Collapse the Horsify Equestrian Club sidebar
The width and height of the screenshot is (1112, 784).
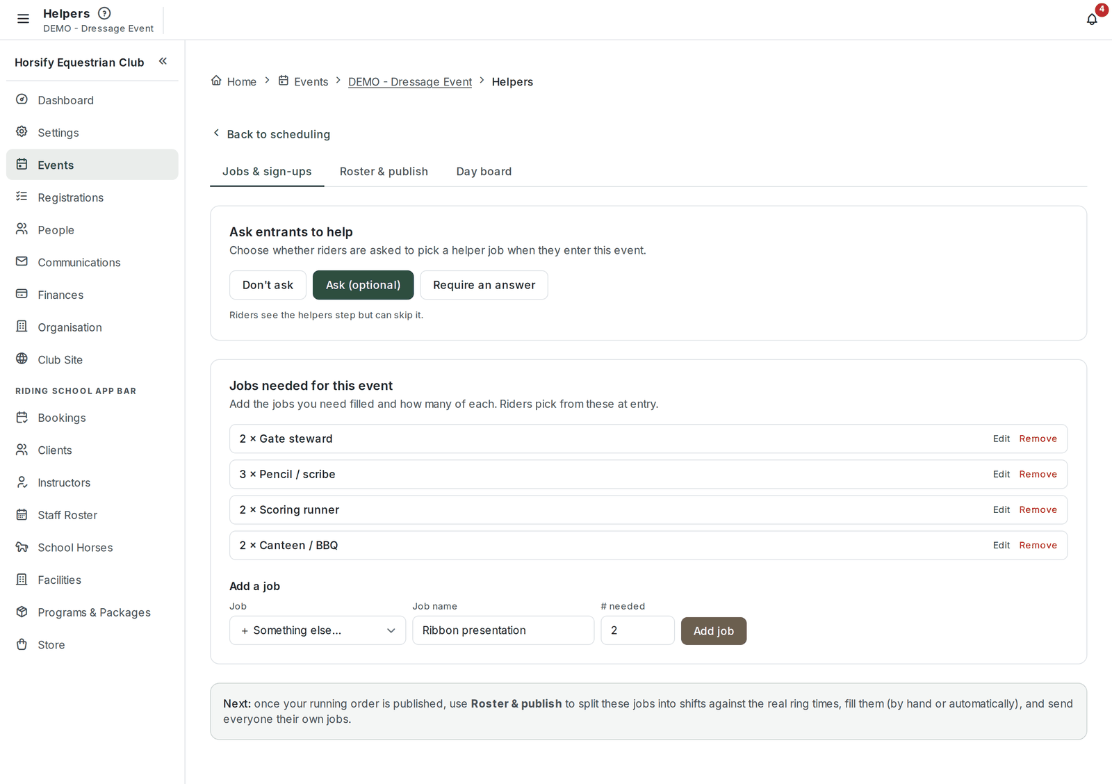coord(163,61)
